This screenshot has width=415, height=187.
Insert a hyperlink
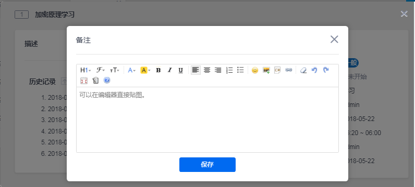pyautogui.click(x=288, y=70)
